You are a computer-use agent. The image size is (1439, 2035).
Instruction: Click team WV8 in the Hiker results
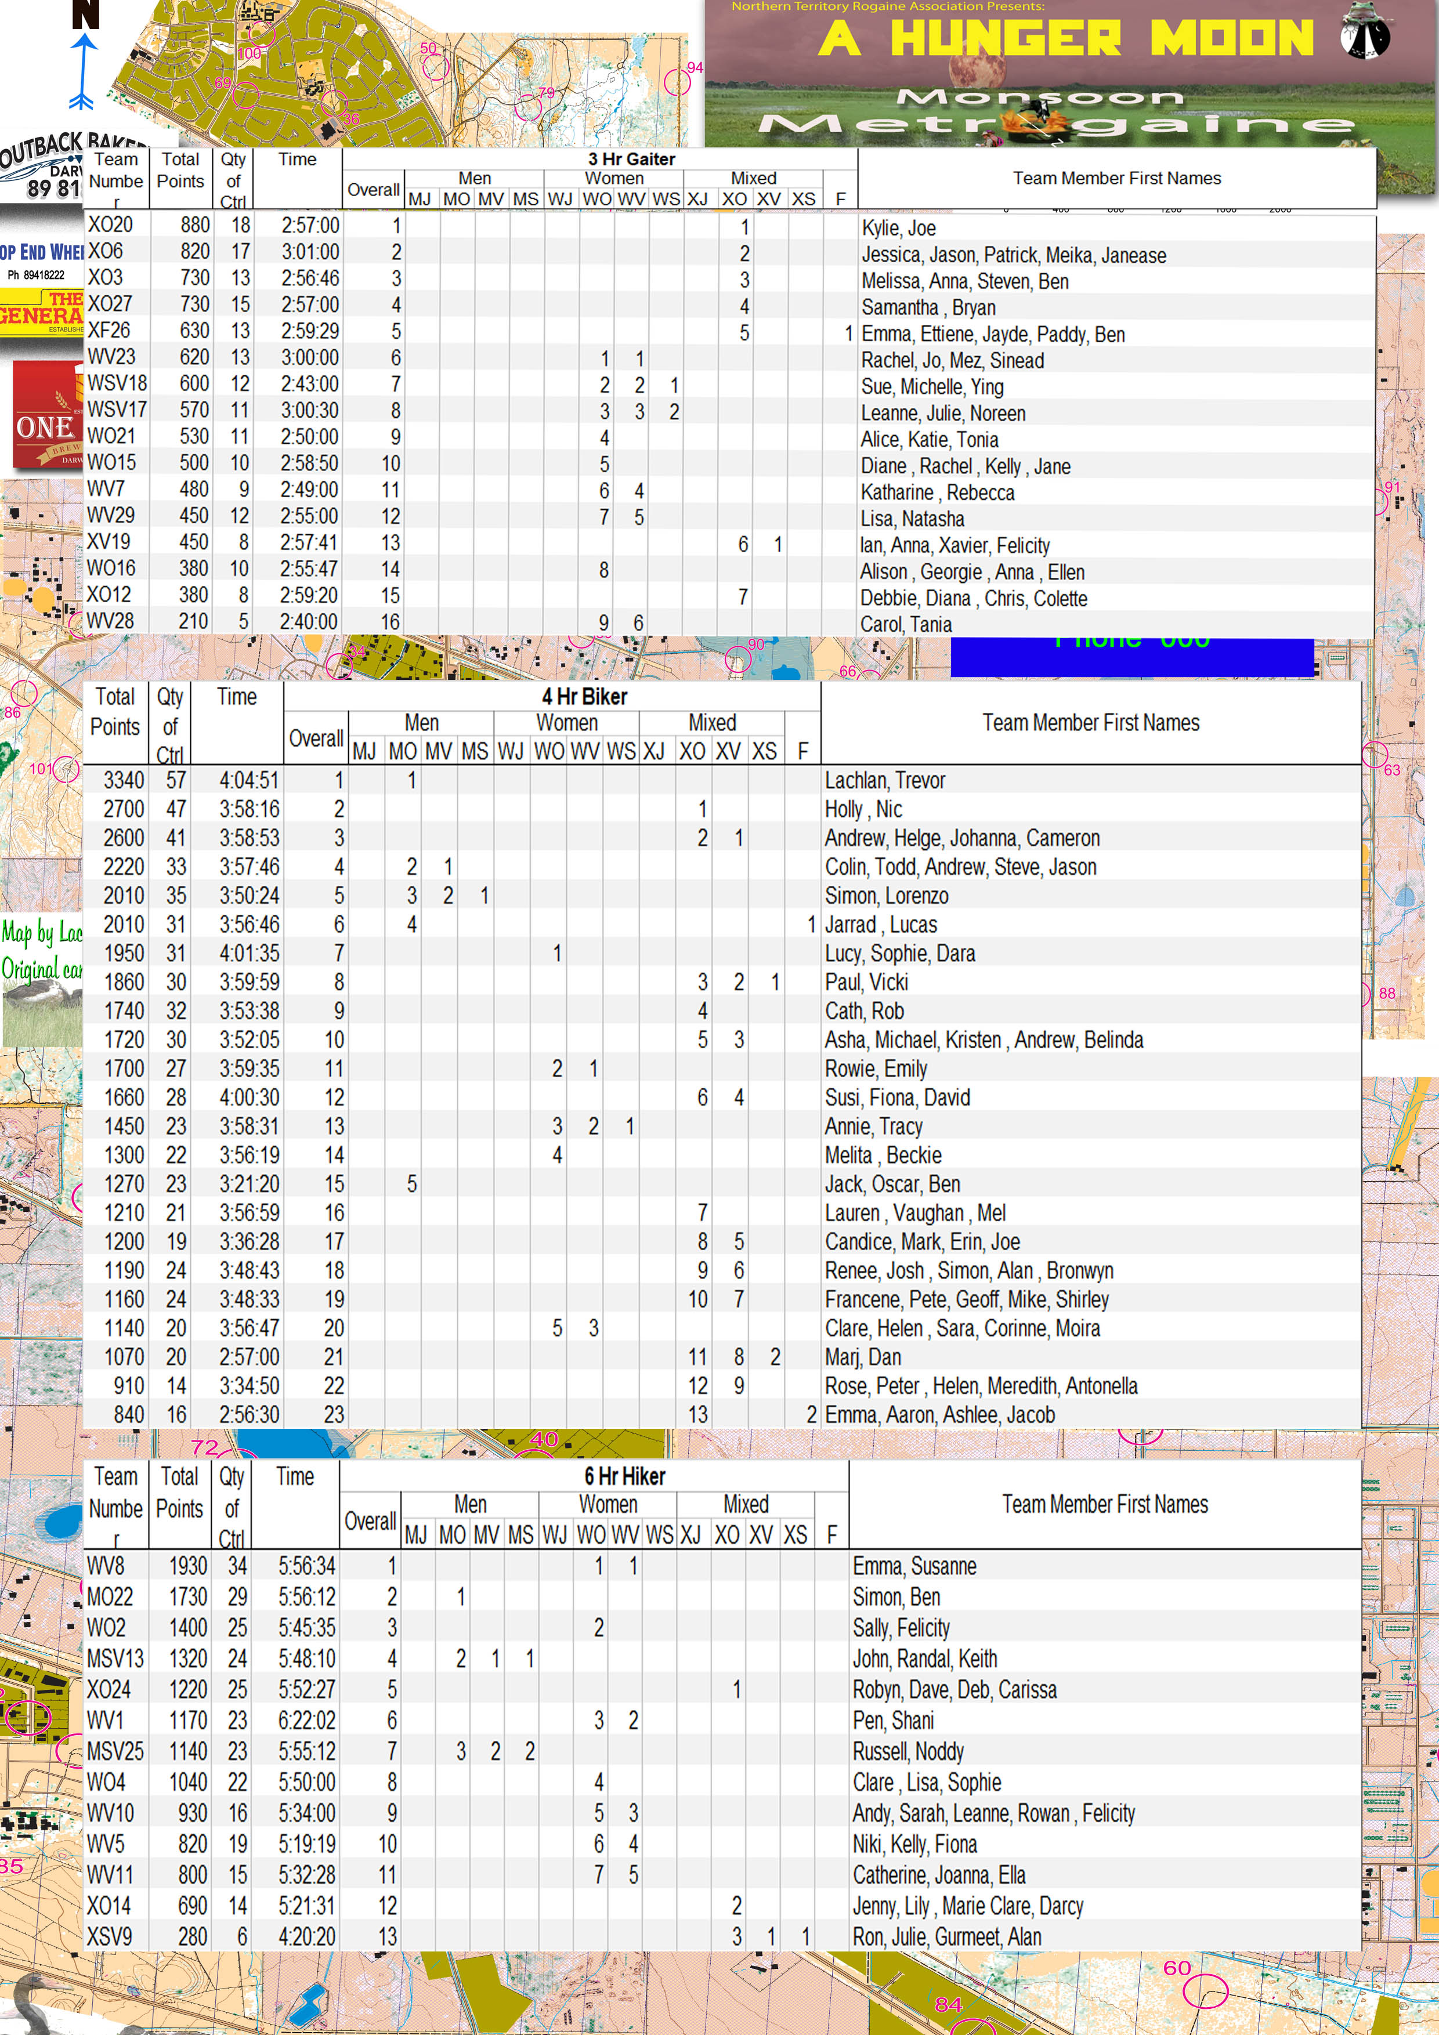coord(106,1566)
